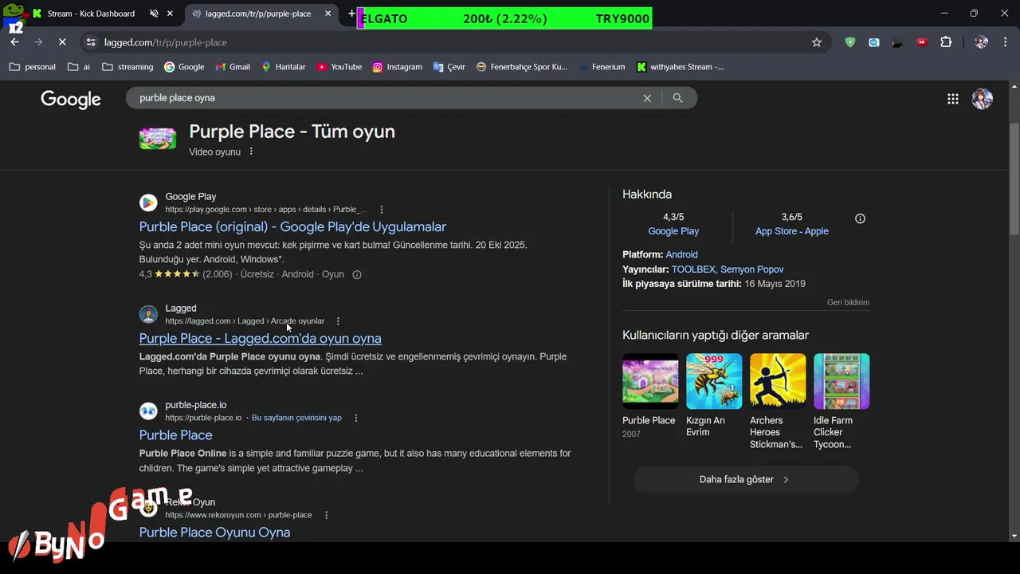Open the Purble Place 2007 thumbnail
The image size is (1020, 574).
coord(650,382)
